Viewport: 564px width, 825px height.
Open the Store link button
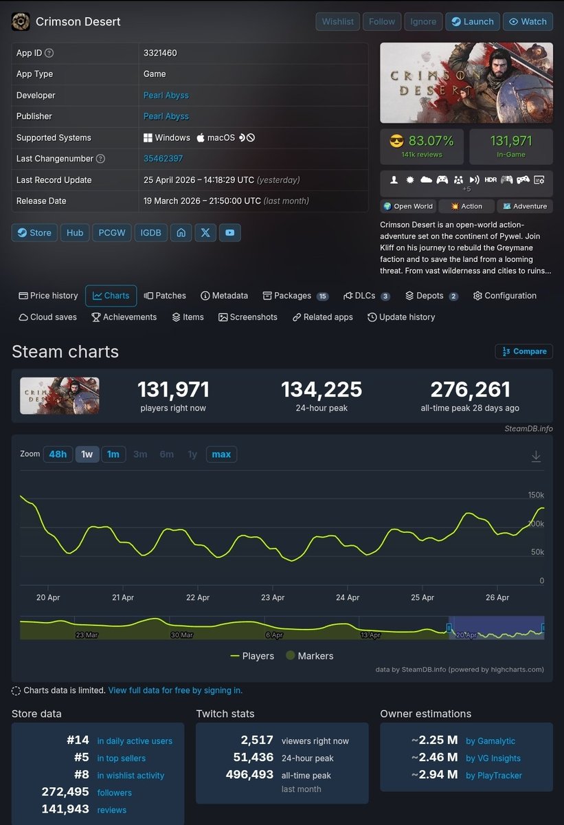pos(34,232)
